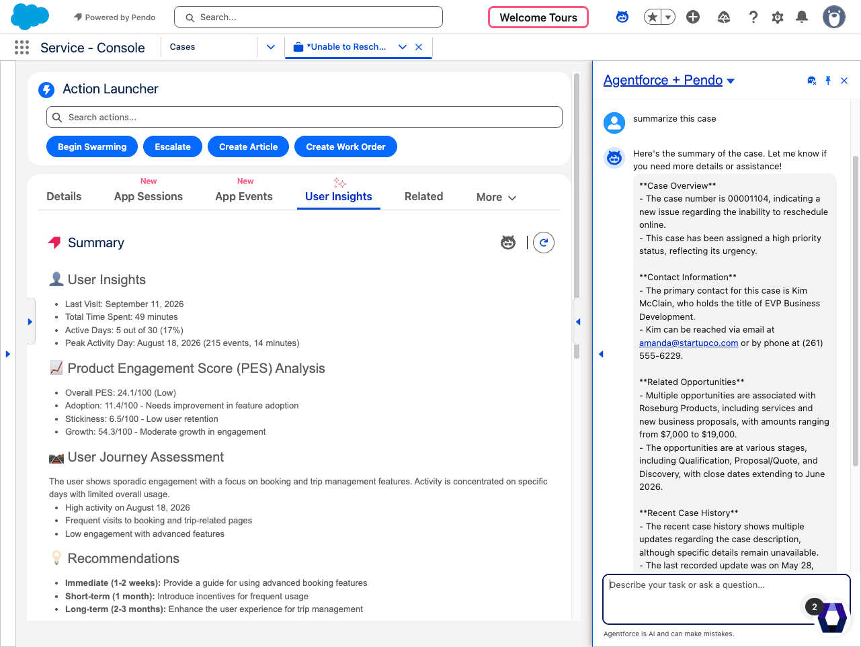The height and width of the screenshot is (647, 861).
Task: Click the Escalate button
Action: 173,146
